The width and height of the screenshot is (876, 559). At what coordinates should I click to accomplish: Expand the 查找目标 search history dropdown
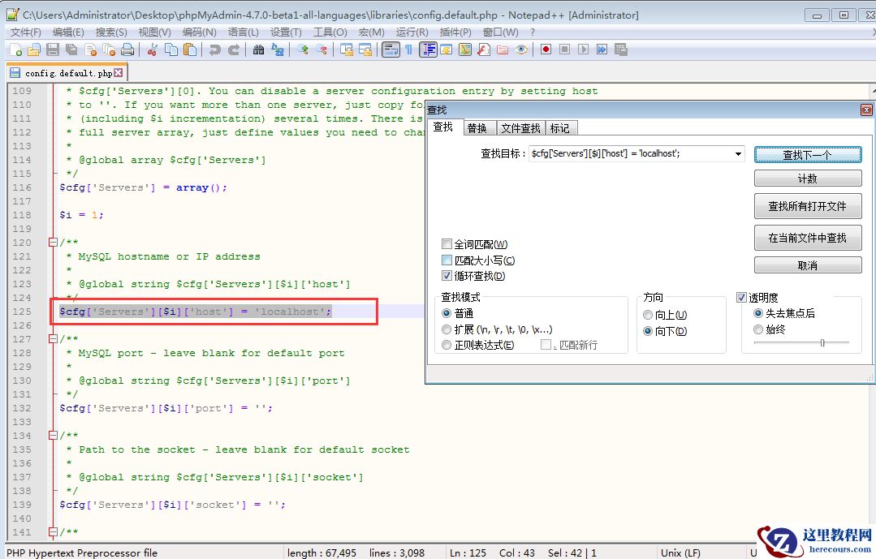[x=737, y=154]
